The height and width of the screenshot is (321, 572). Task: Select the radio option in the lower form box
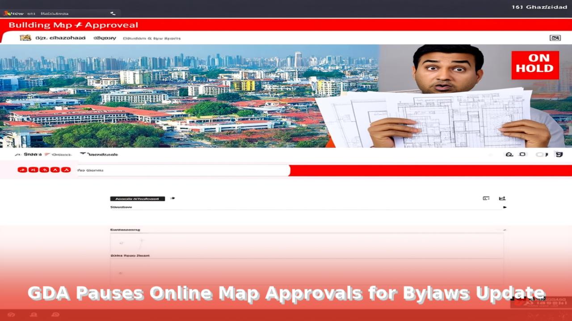tap(120, 272)
